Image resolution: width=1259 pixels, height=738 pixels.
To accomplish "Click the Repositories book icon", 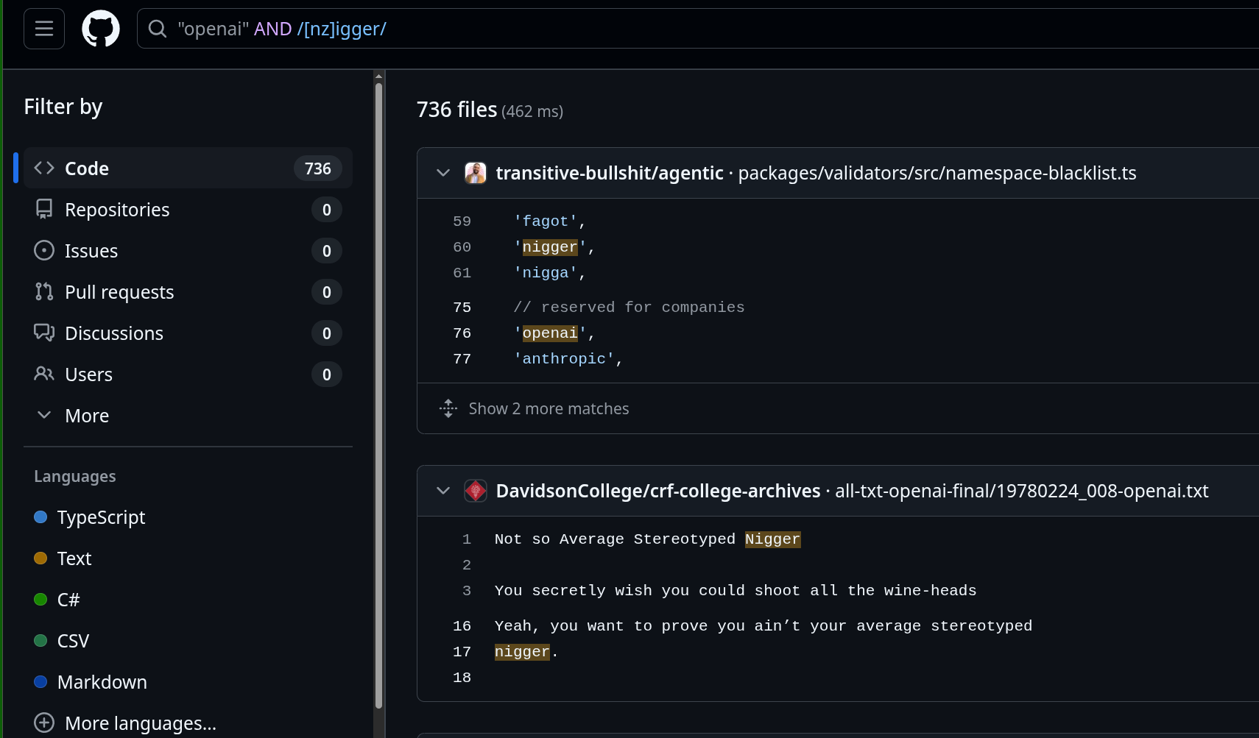I will tap(44, 210).
